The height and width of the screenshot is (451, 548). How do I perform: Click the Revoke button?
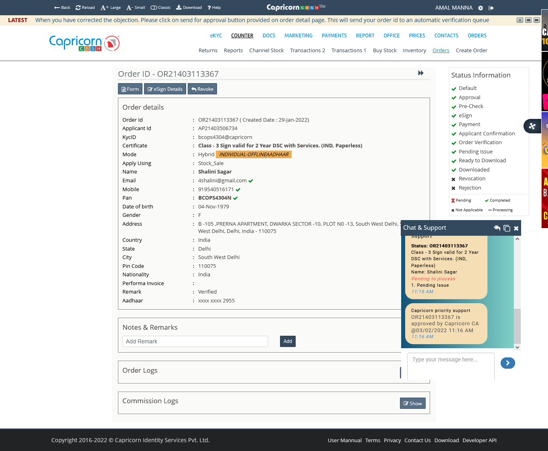click(202, 89)
